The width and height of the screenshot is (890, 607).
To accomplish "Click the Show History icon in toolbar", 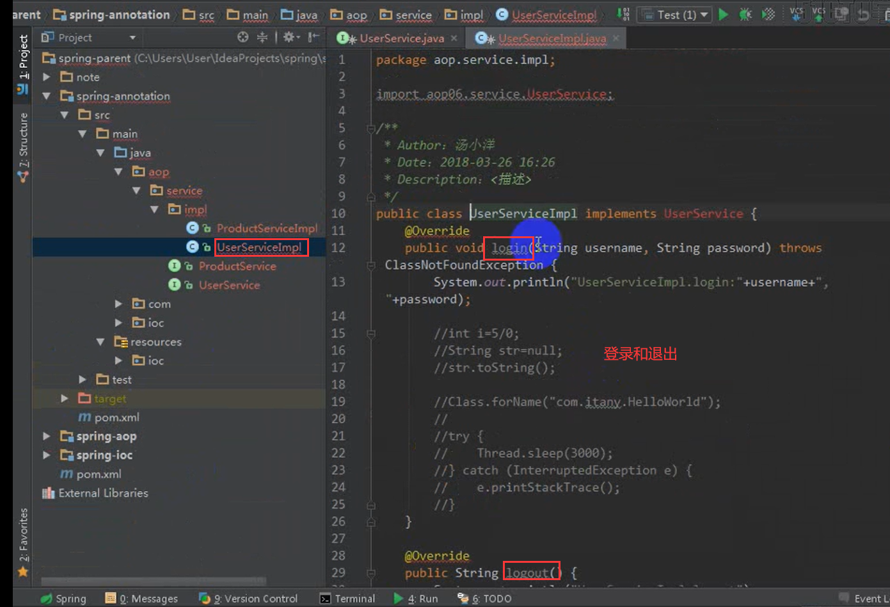I will [x=841, y=14].
